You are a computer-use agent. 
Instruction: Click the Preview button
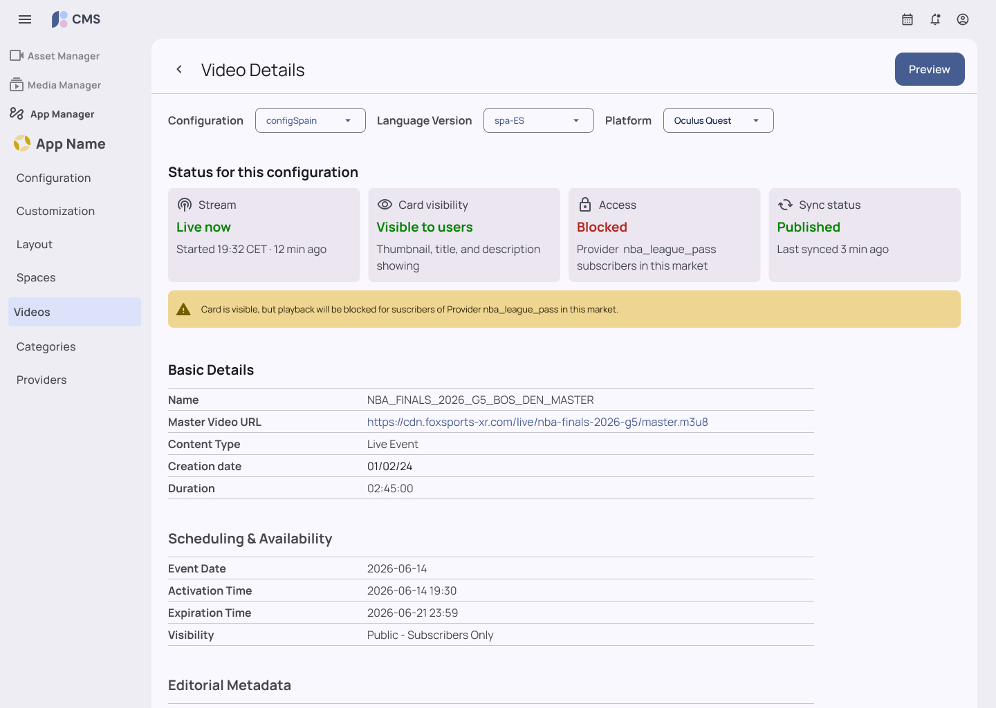[x=930, y=69]
